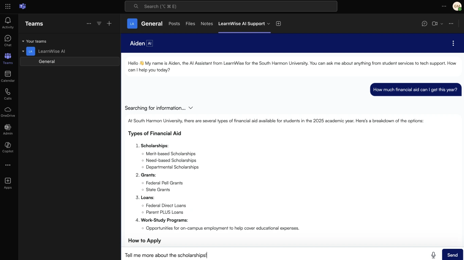Image resolution: width=464 pixels, height=260 pixels.
Task: Open Chat in the sidebar
Action: [x=8, y=41]
